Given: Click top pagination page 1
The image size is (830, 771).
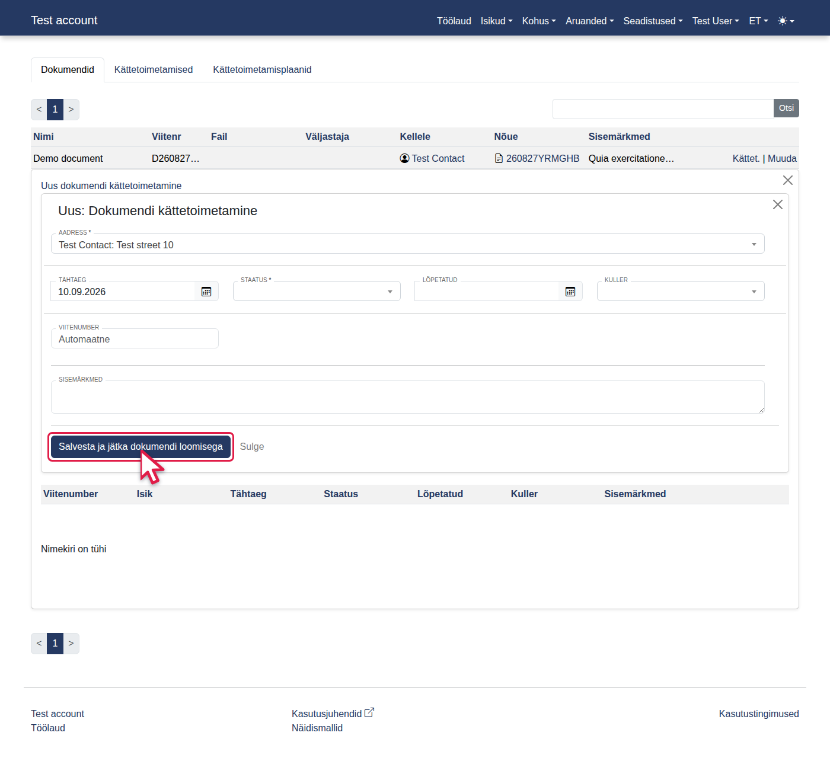Looking at the screenshot, I should tap(55, 109).
